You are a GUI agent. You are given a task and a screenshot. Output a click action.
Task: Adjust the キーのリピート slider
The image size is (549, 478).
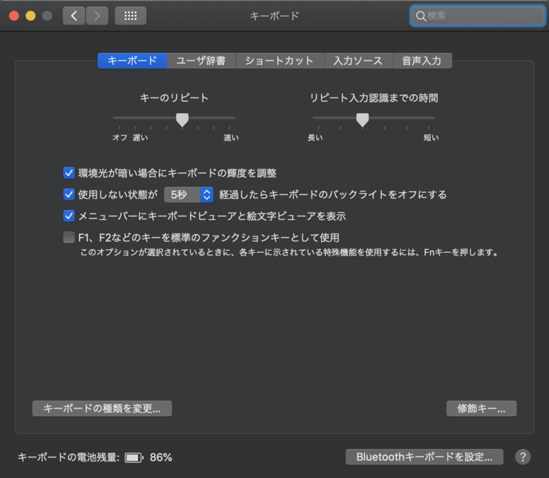tap(182, 119)
